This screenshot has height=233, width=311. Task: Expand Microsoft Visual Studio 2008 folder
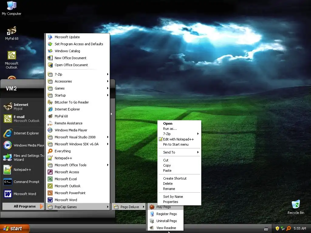pyautogui.click(x=78, y=137)
